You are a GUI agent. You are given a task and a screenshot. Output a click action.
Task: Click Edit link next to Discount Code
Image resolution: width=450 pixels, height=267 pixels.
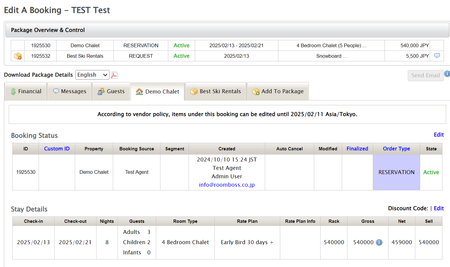[x=439, y=208]
